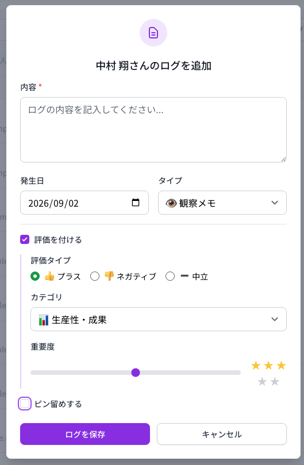Enable the ピン留めする checkbox

coord(25,404)
